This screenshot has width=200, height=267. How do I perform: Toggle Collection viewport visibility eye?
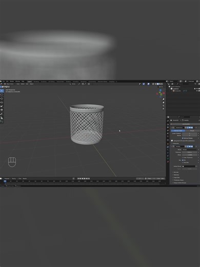pos(197,89)
